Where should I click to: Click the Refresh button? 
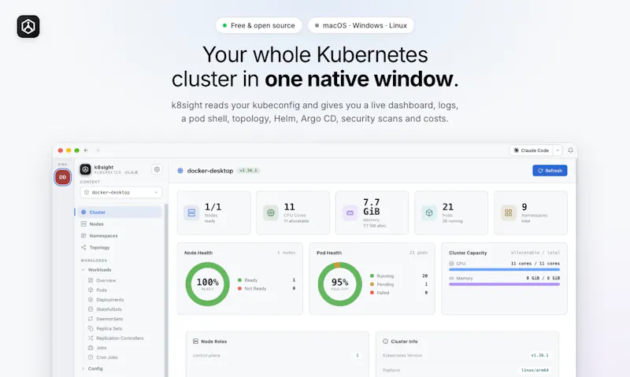[x=550, y=171]
